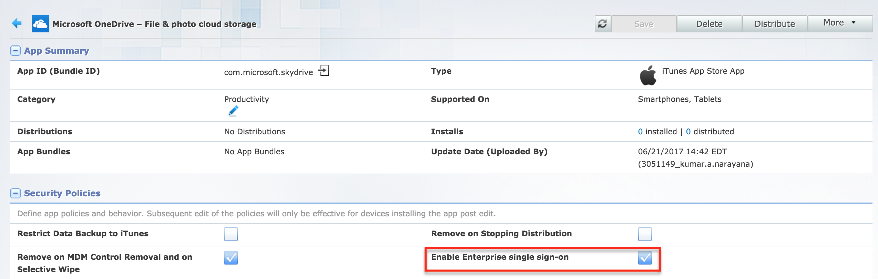Edit the Productivity category with pencil icon

pos(233,111)
